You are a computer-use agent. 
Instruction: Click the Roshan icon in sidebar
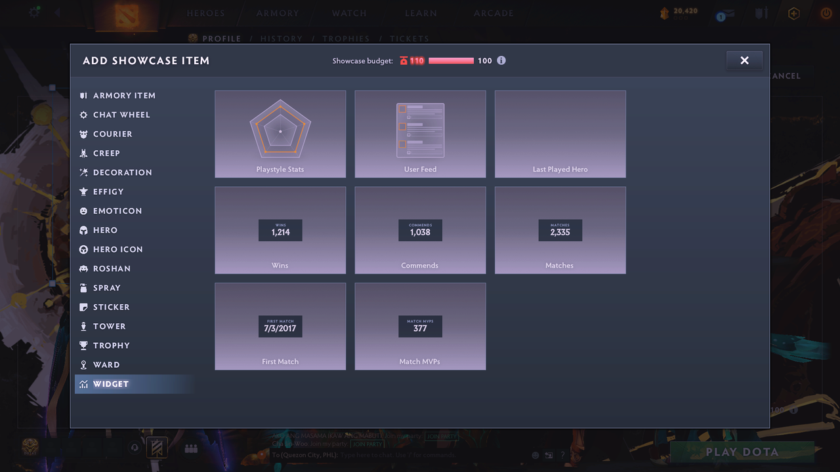[83, 269]
